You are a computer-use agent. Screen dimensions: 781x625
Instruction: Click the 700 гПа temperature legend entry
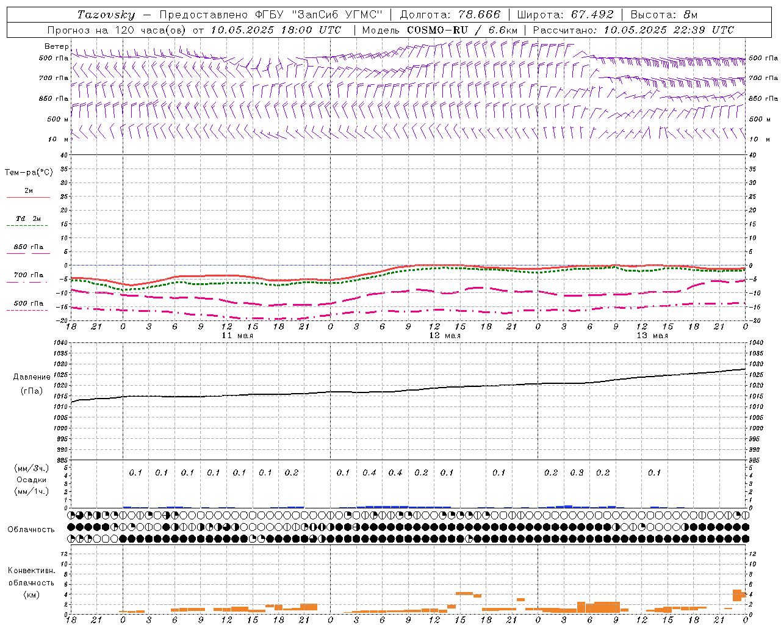(29, 275)
